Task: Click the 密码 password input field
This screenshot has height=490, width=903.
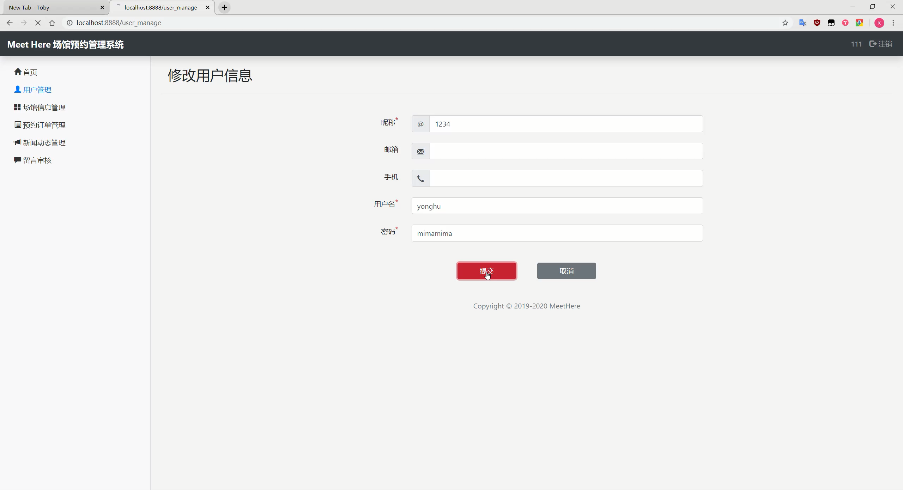Action: point(557,233)
